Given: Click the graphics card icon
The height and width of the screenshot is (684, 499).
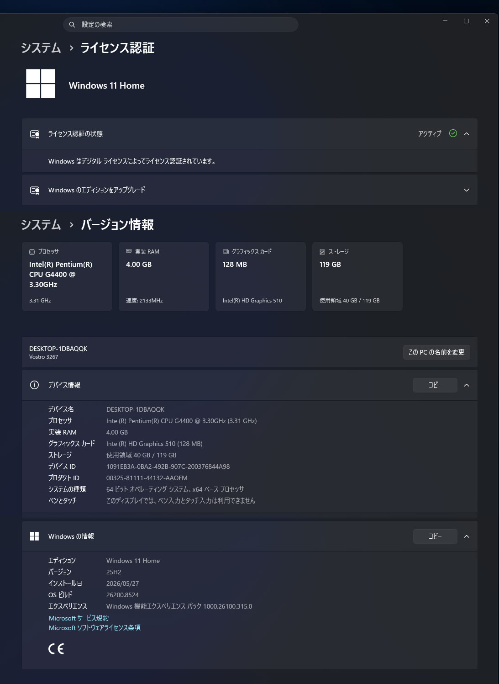Looking at the screenshot, I should 226,251.
